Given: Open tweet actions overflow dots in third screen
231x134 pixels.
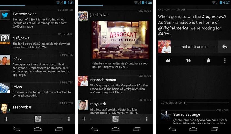Looking at the screenshot, I should tap(225, 60).
